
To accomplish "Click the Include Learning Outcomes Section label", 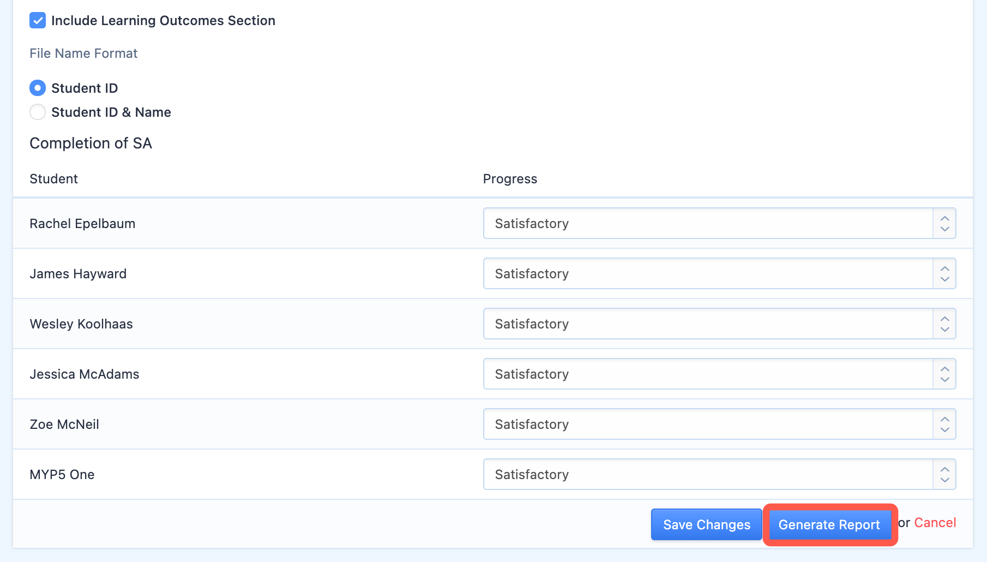I will coord(163,21).
